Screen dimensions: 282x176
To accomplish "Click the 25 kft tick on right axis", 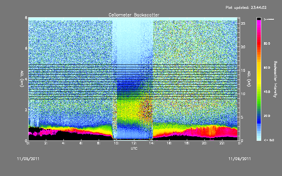I will [x=243, y=24].
